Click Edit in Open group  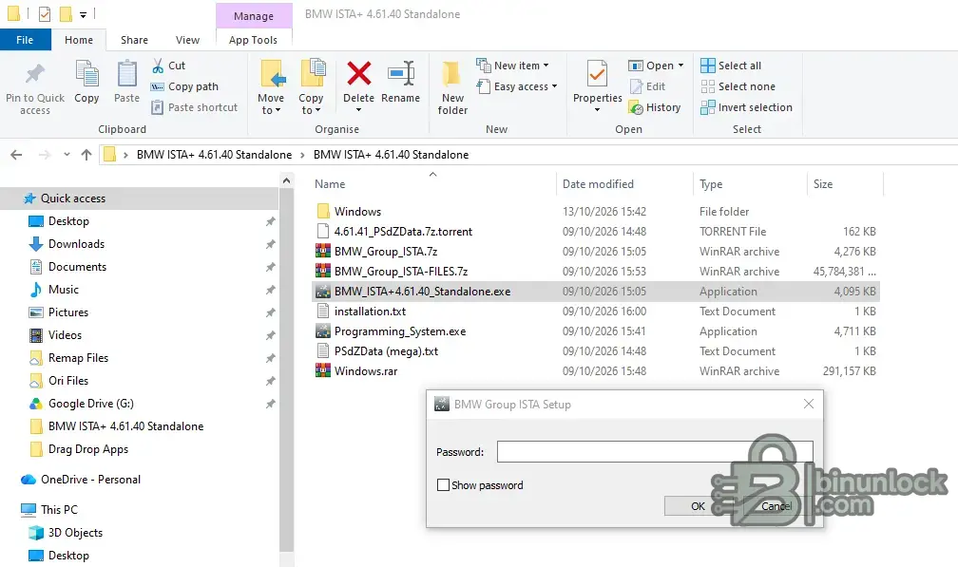tap(647, 86)
